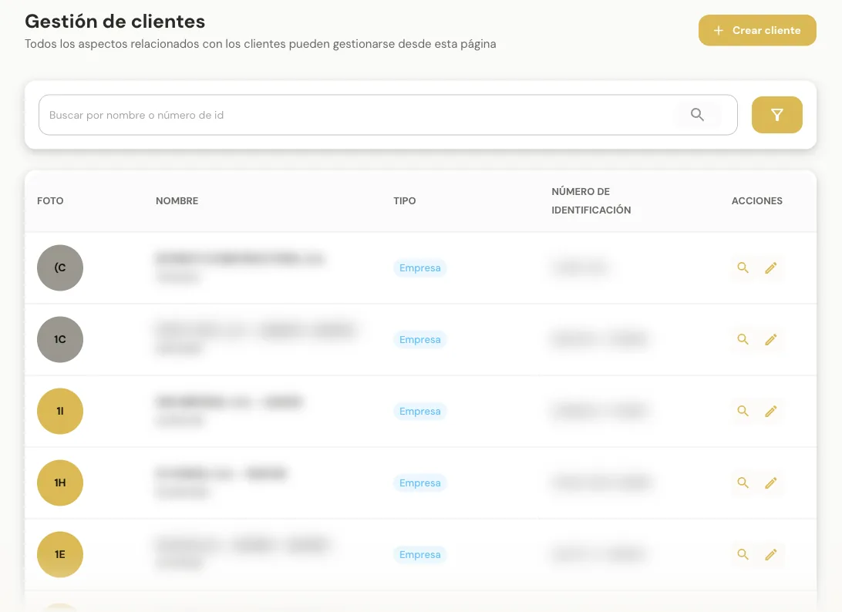Click Empresa badge in the 1H row
Screen dimensions: 842x612
pos(420,483)
